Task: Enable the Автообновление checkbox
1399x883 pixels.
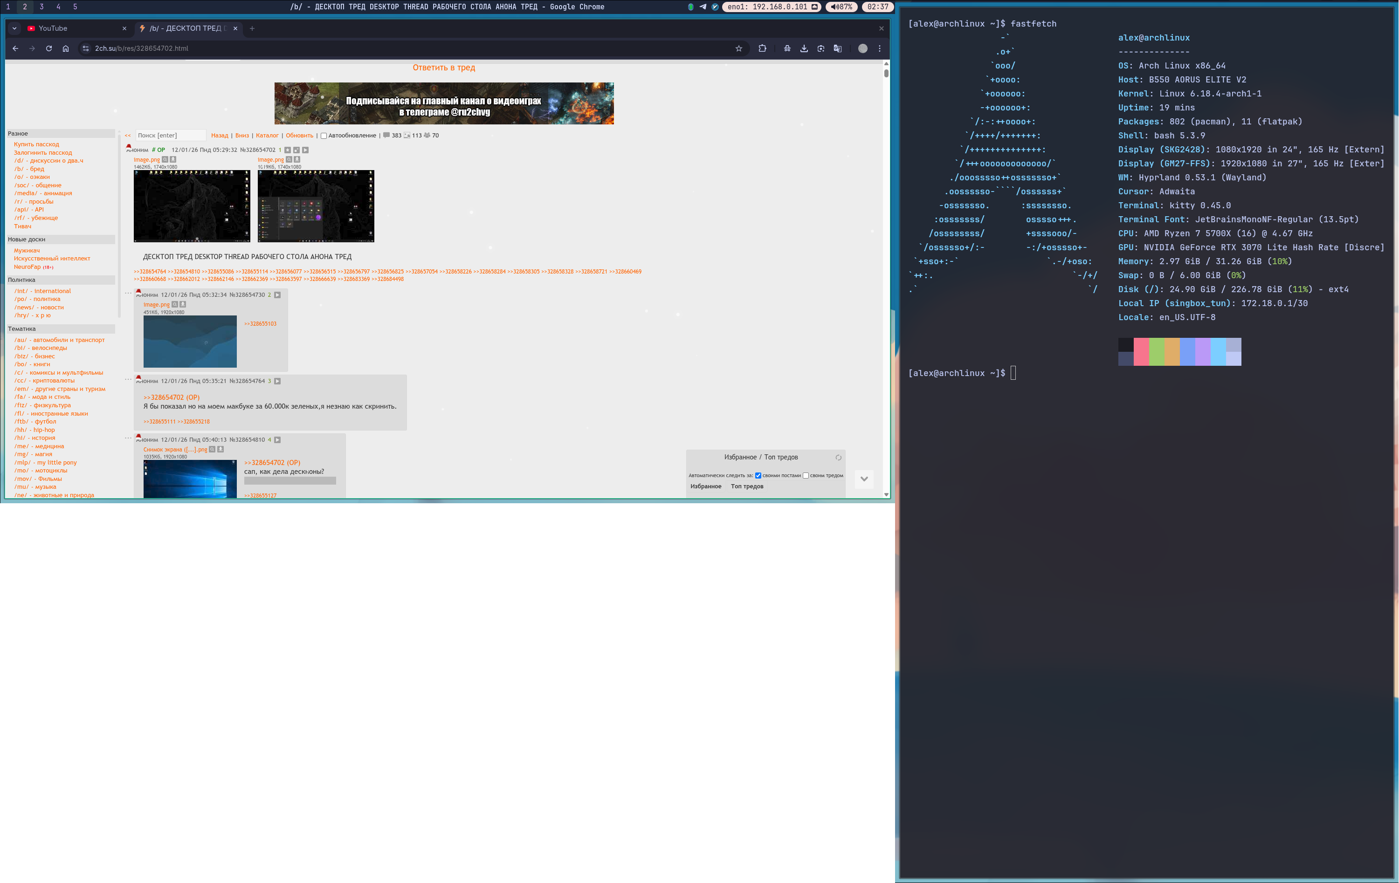Action: (x=324, y=136)
